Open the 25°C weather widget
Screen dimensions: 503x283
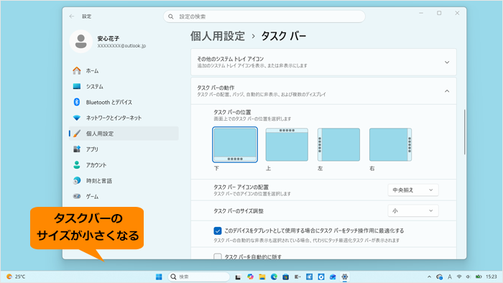(16, 277)
